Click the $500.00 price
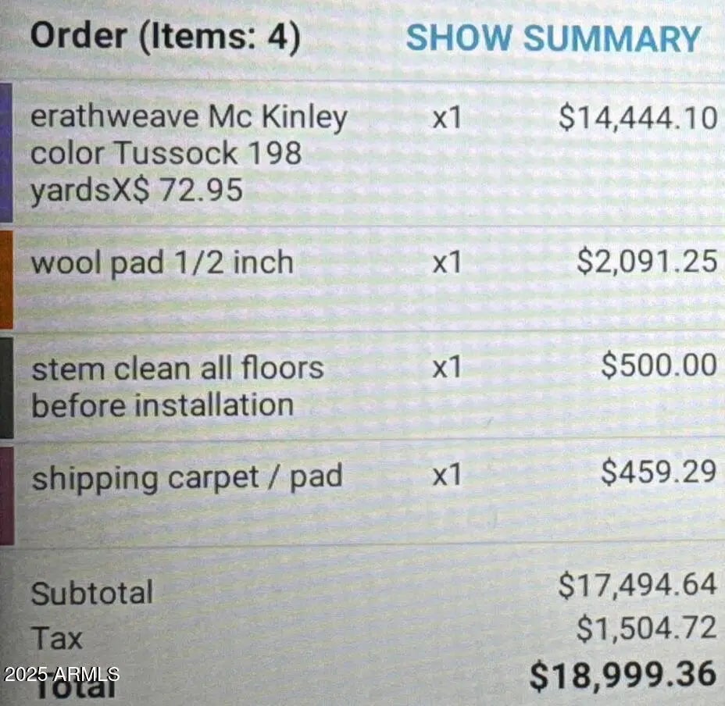The image size is (725, 706). tap(658, 366)
